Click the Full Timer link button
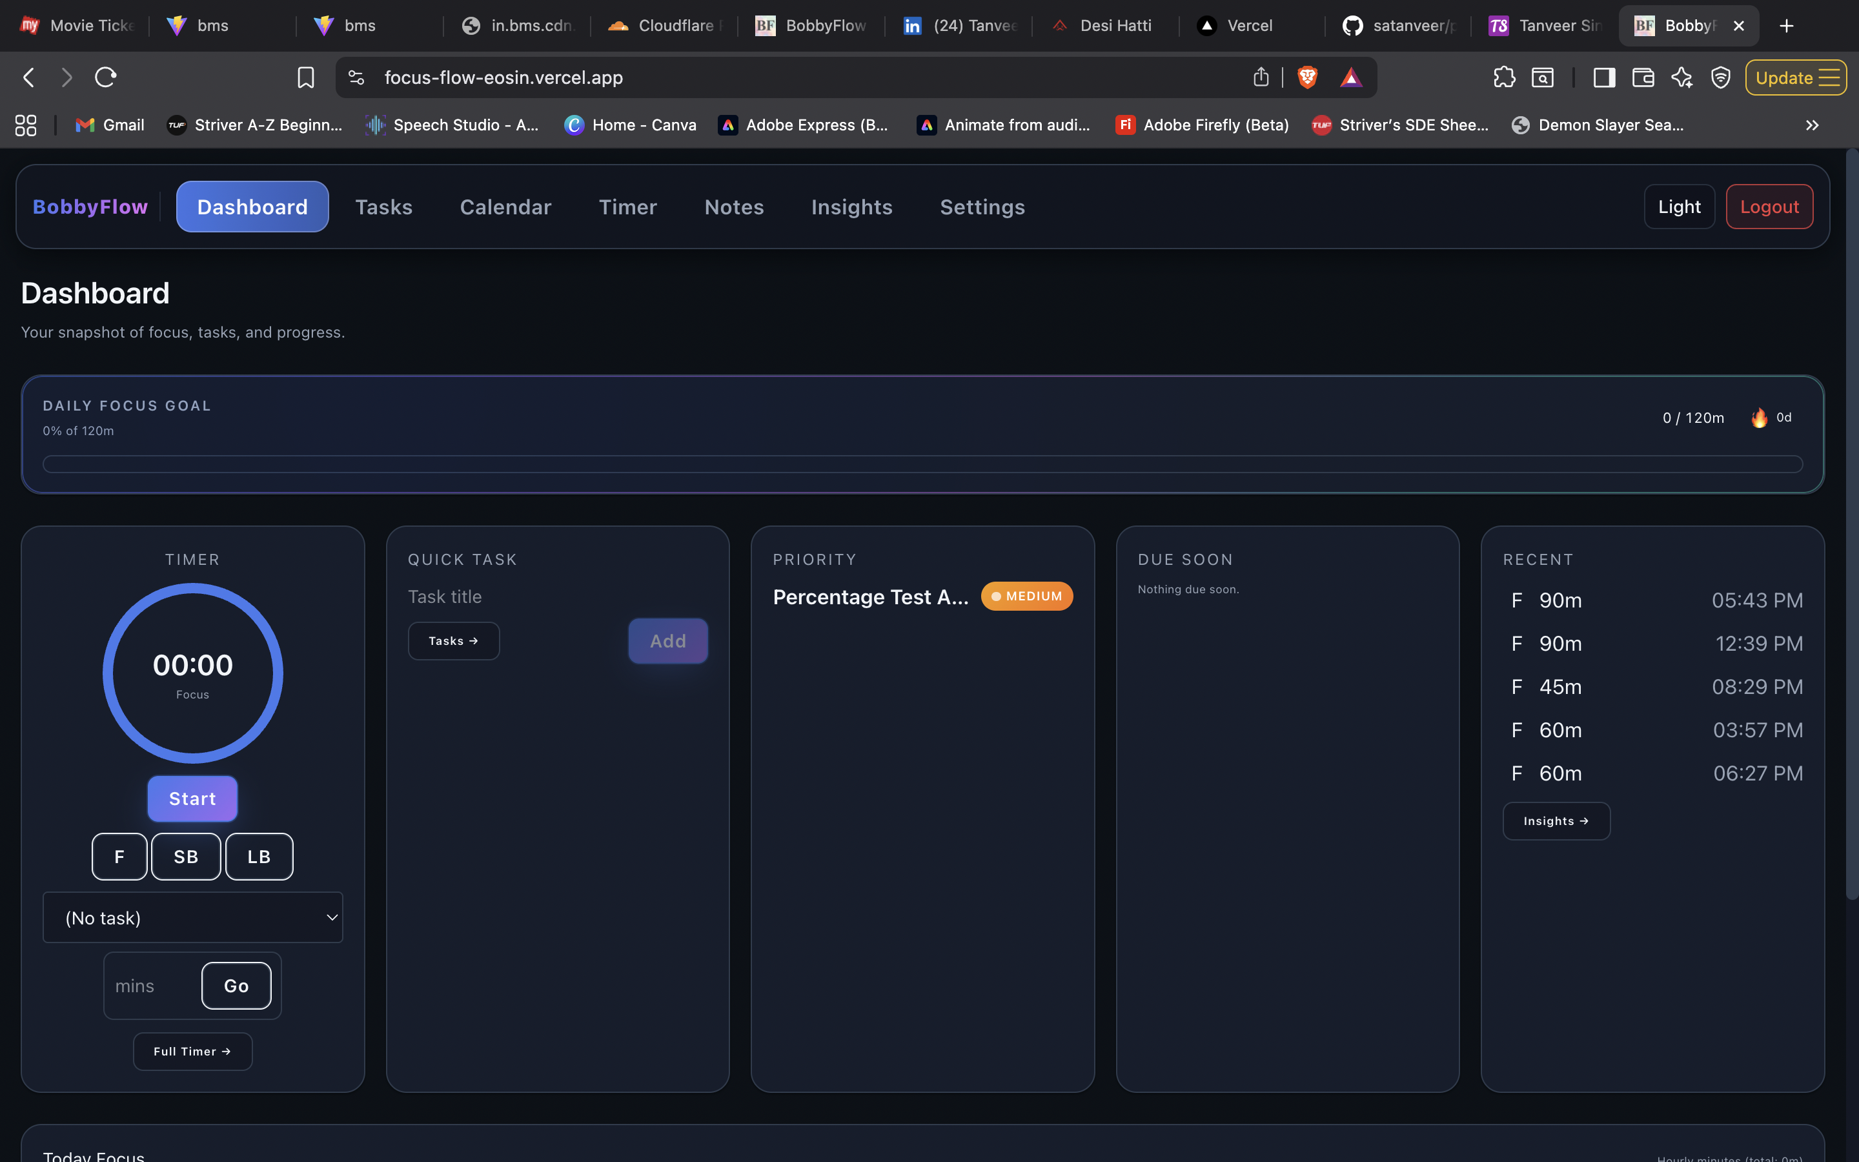 click(192, 1052)
